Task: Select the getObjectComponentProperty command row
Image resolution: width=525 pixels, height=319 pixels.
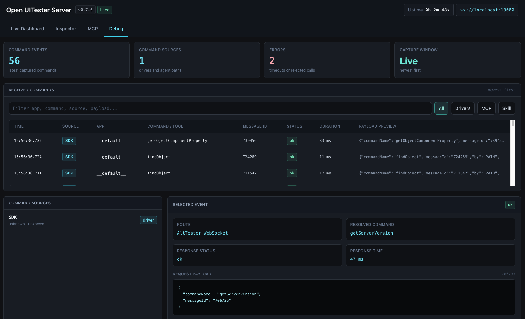Action: click(259, 141)
